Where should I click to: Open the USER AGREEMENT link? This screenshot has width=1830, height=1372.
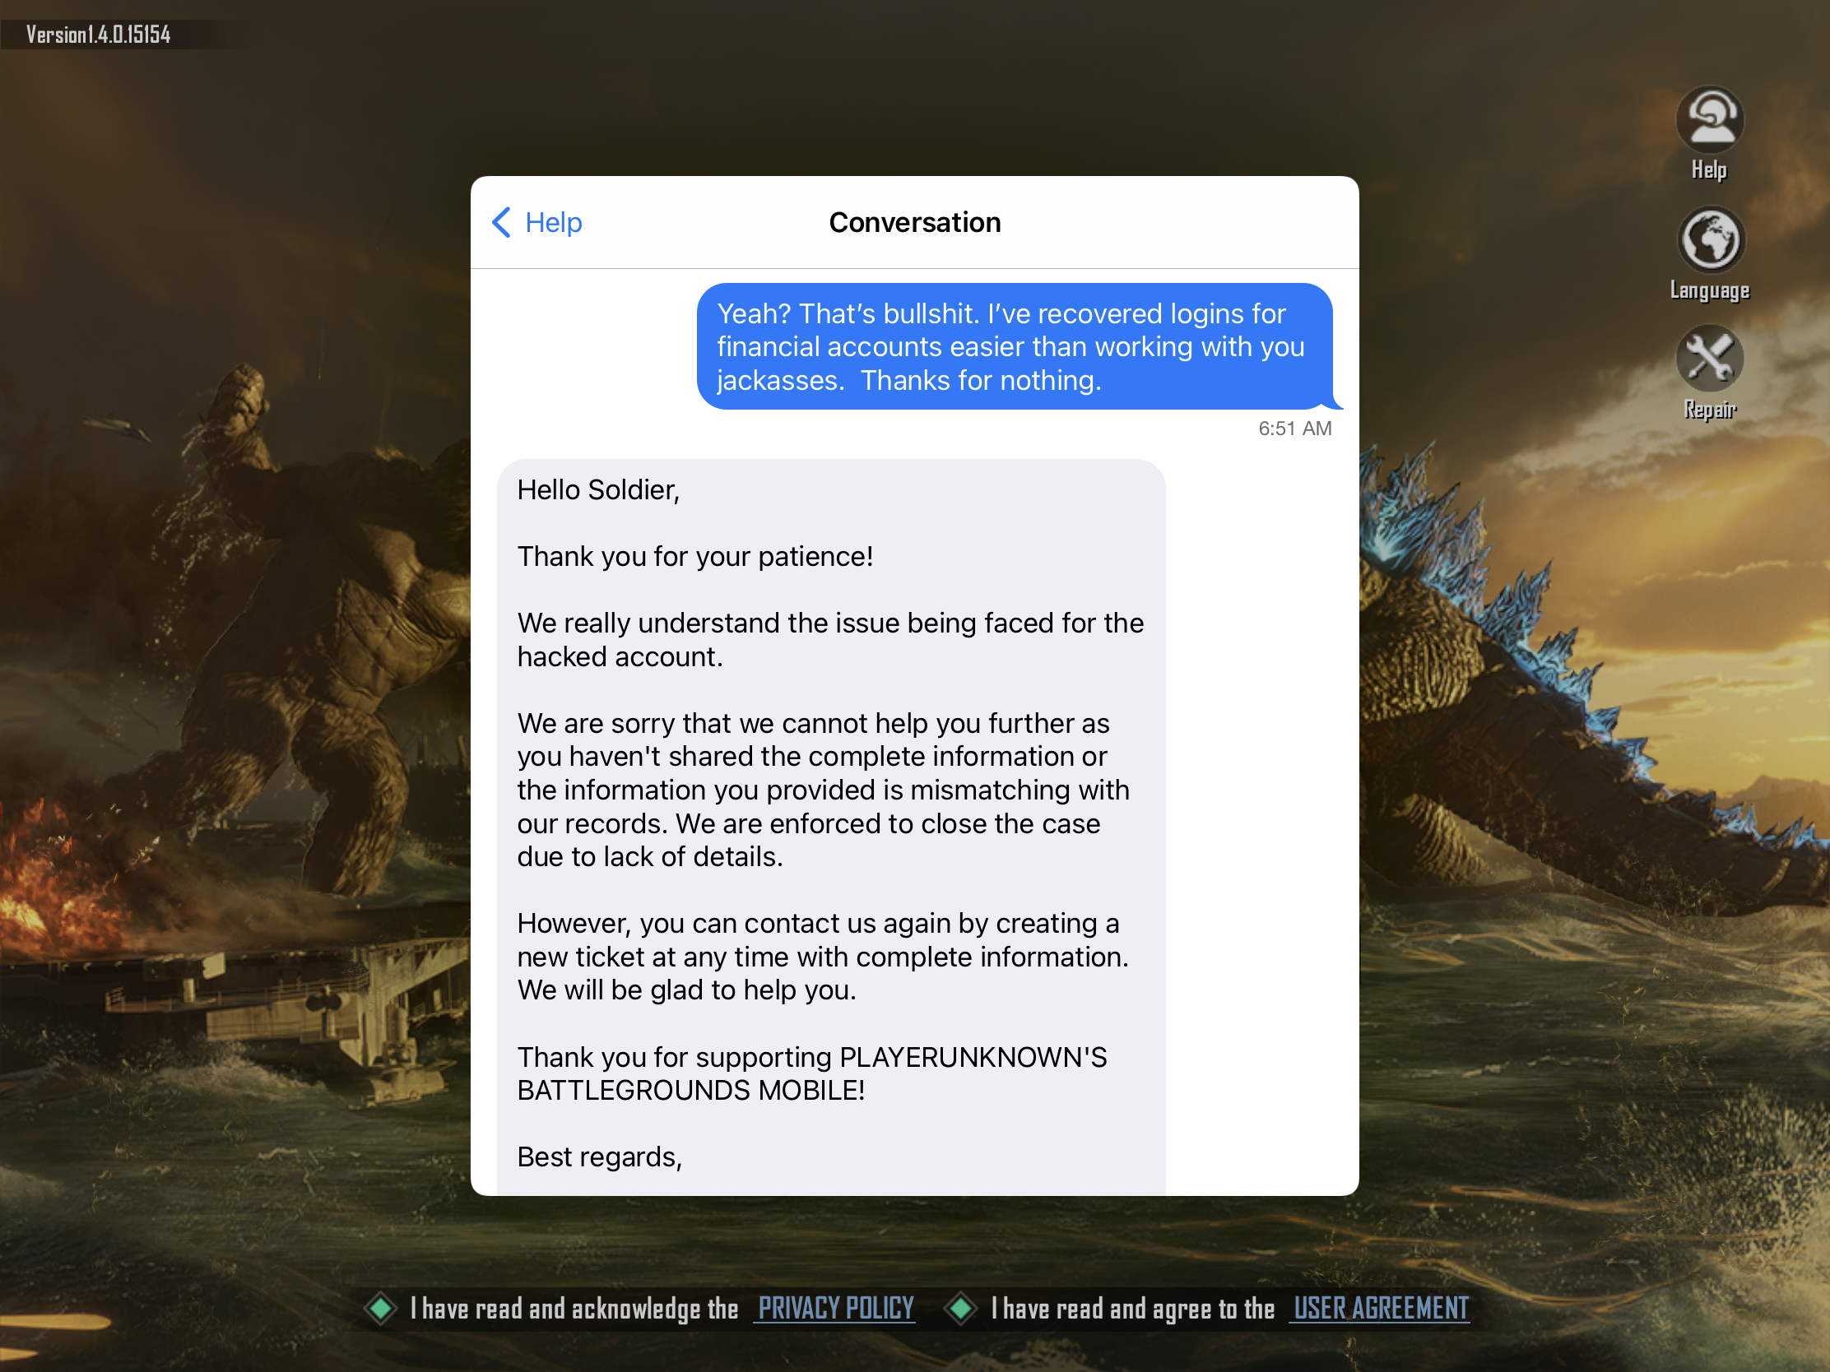(x=1381, y=1309)
